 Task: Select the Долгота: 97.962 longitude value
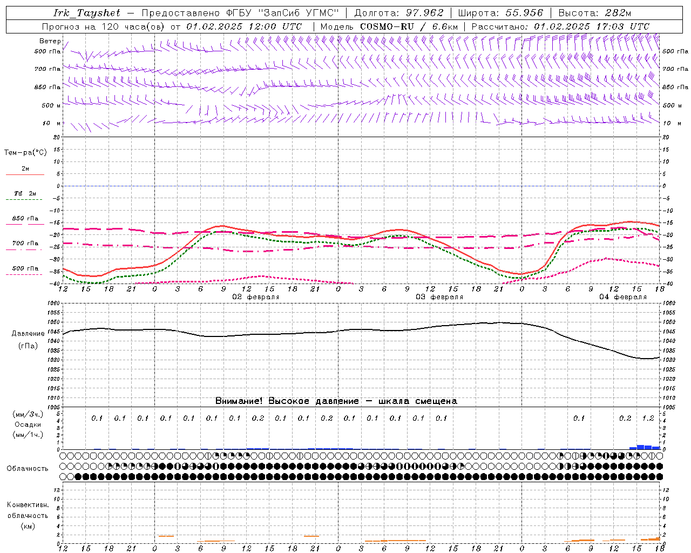click(x=398, y=13)
